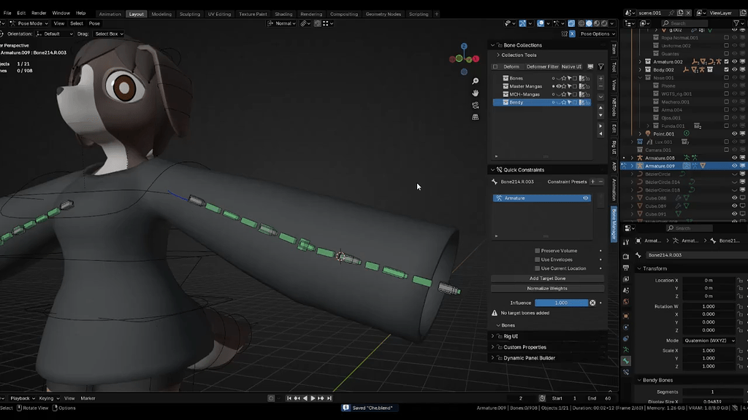Screen dimensions: 748x420
Task: Open Object Data armature properties tab
Action: point(626,349)
